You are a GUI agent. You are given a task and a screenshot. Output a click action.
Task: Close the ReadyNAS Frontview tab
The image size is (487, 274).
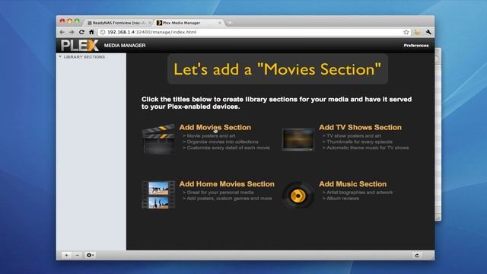click(x=150, y=23)
